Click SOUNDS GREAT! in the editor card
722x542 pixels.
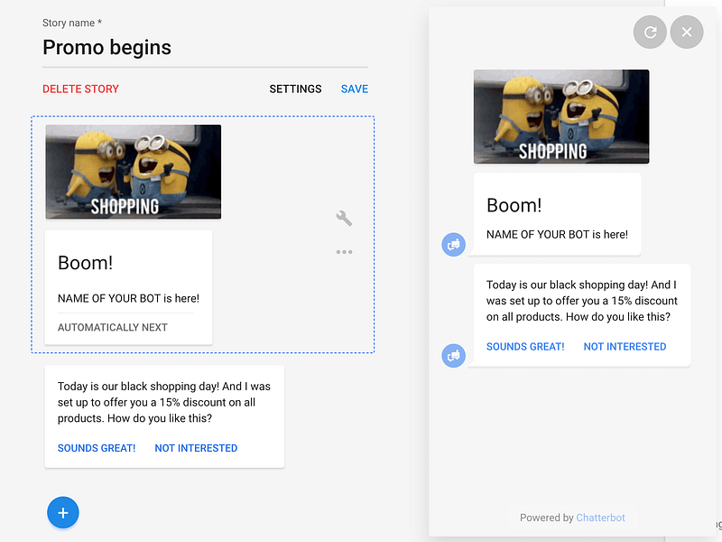pos(97,448)
